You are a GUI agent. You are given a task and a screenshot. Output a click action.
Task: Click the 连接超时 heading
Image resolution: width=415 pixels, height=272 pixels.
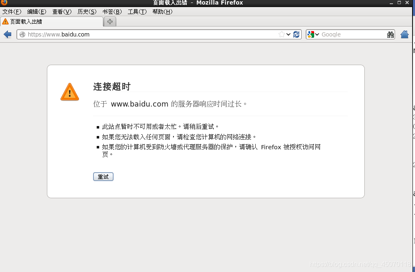[x=112, y=86]
